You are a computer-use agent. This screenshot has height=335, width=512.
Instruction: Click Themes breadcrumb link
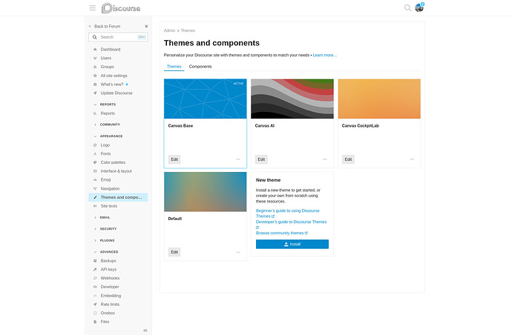(x=188, y=30)
